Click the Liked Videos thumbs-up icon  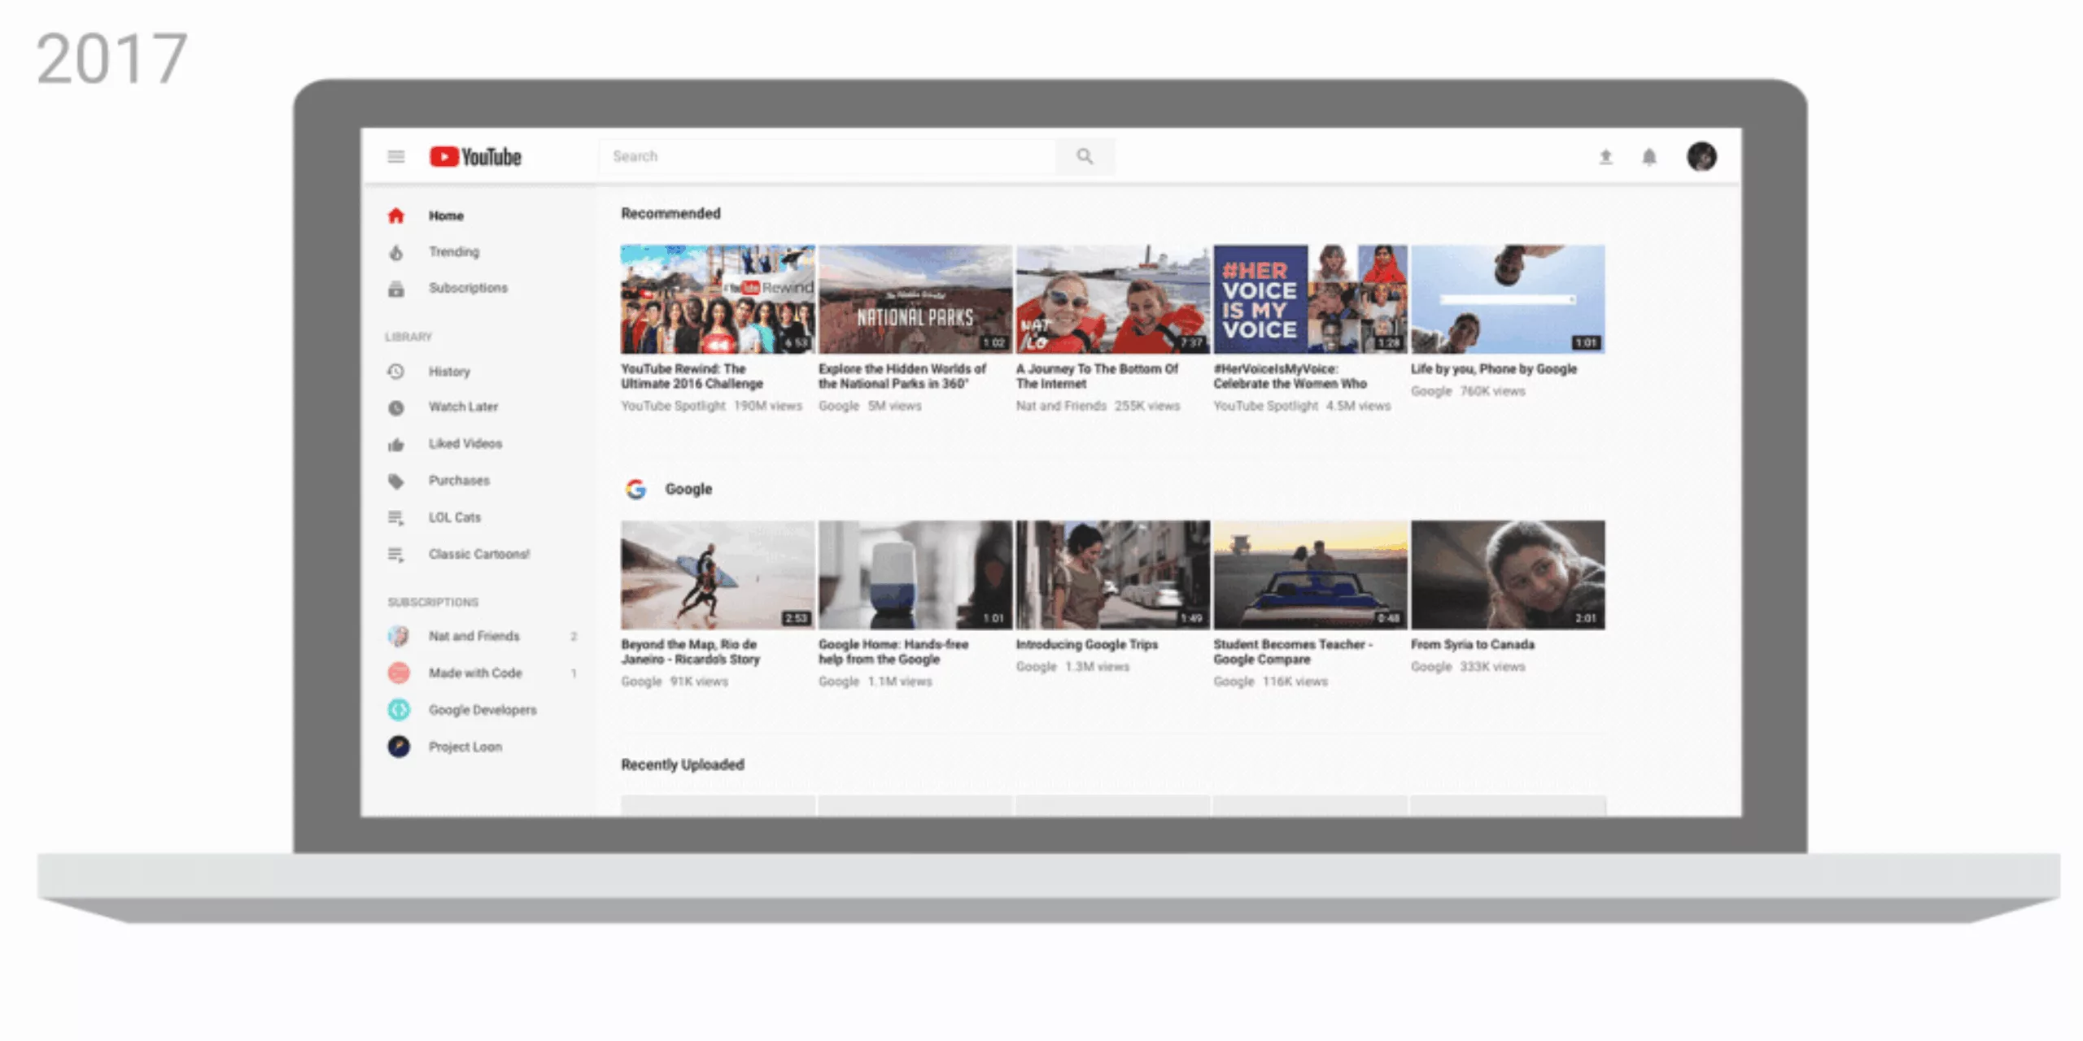[396, 444]
